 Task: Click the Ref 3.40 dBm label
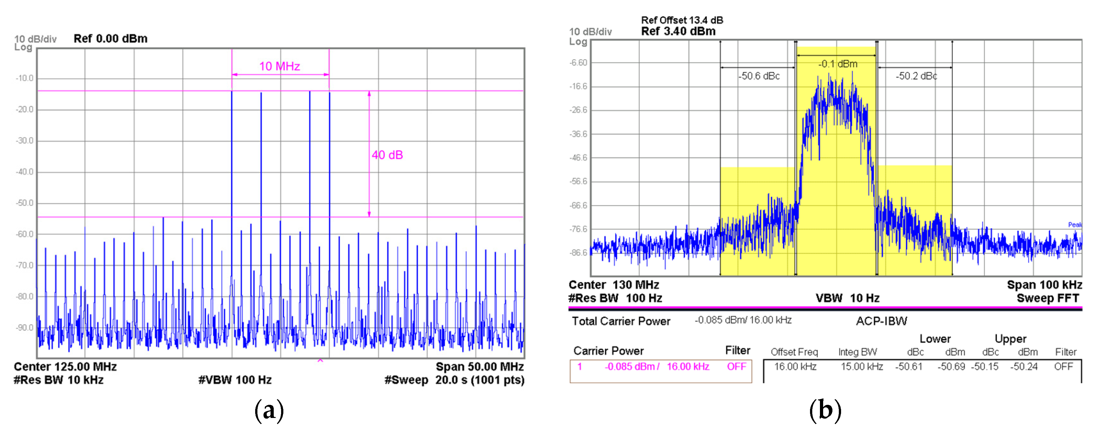click(678, 31)
